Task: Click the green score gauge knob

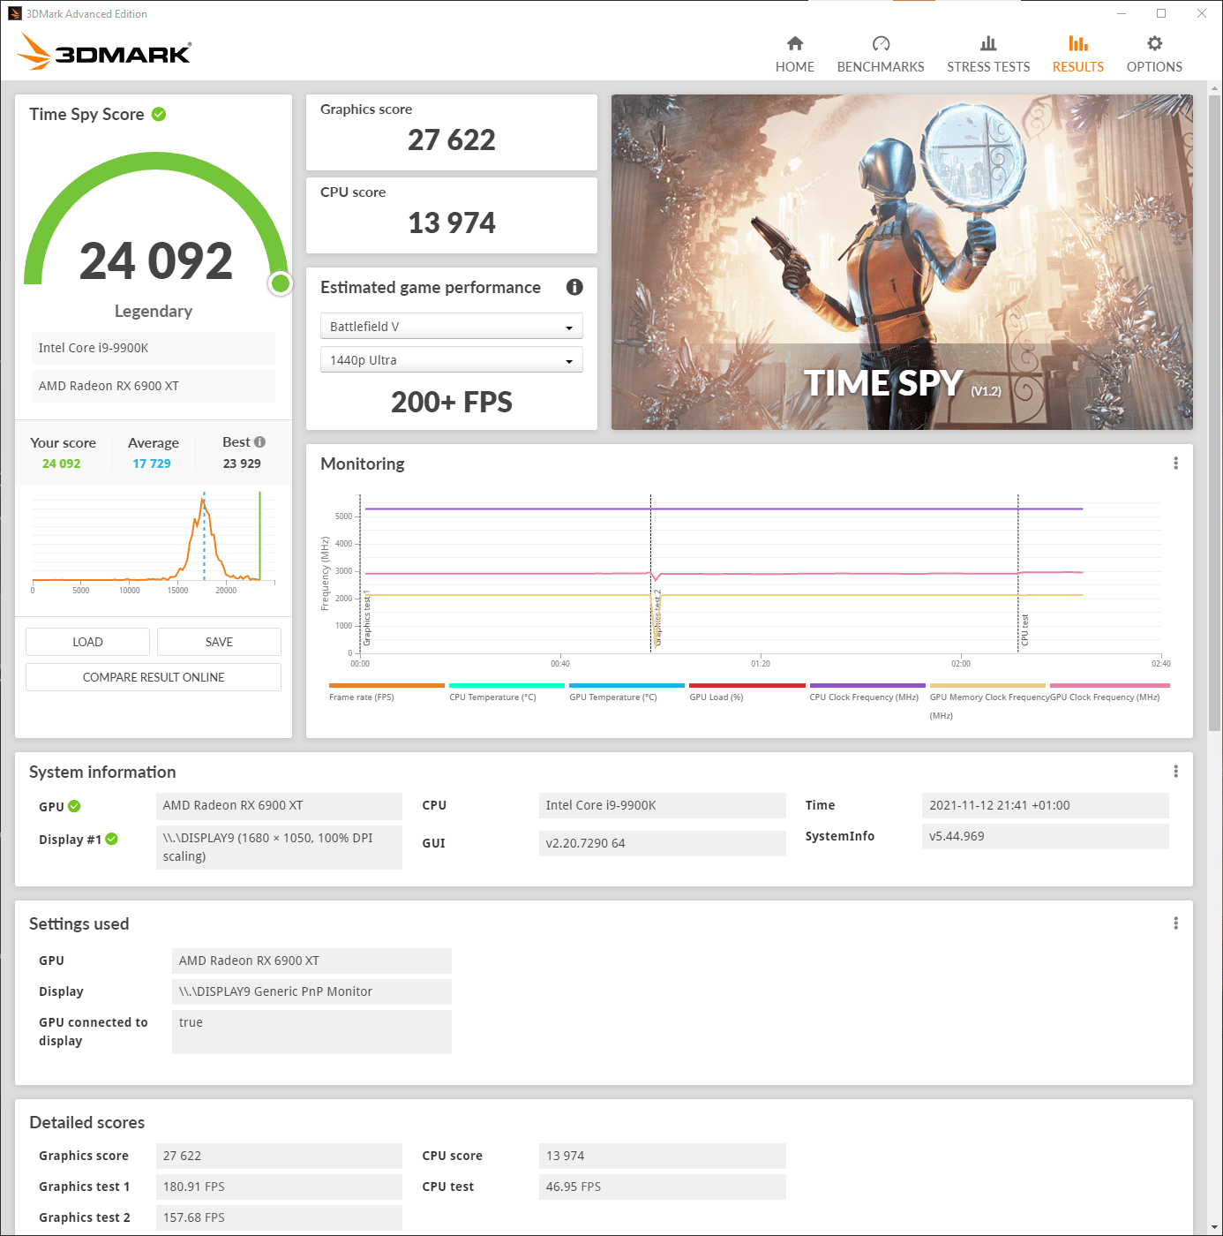Action: click(x=281, y=283)
